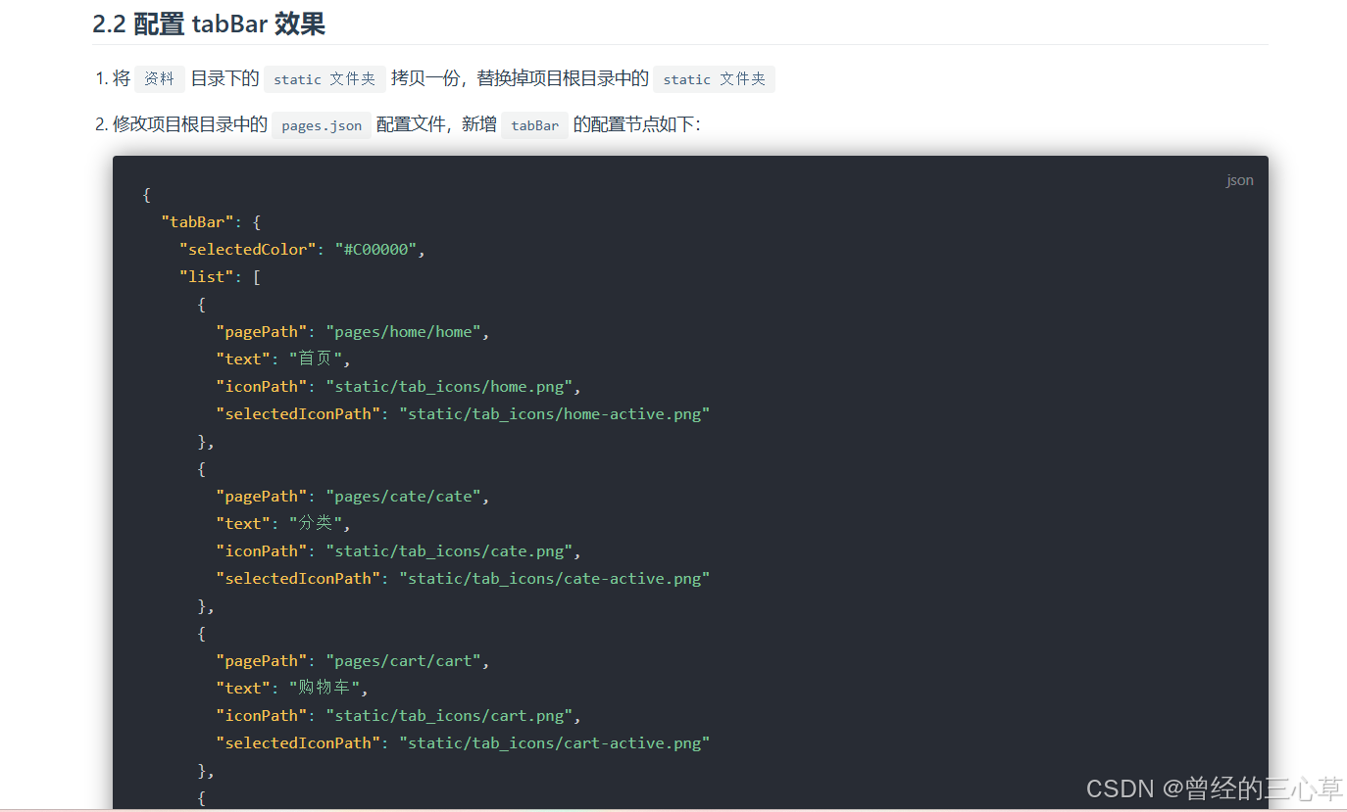This screenshot has height=812, width=1347.
Task: Click the '"#C00000"' color value
Action: (378, 250)
